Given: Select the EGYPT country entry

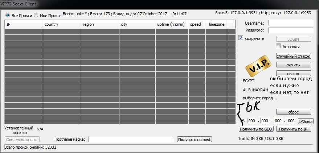Looking at the screenshot, I should click(x=249, y=81).
